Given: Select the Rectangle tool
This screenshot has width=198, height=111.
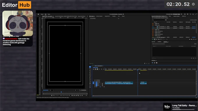Looking at the screenshot, I should [90, 79].
